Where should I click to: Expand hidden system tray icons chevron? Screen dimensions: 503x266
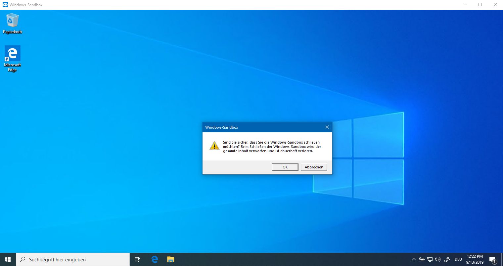coord(414,259)
